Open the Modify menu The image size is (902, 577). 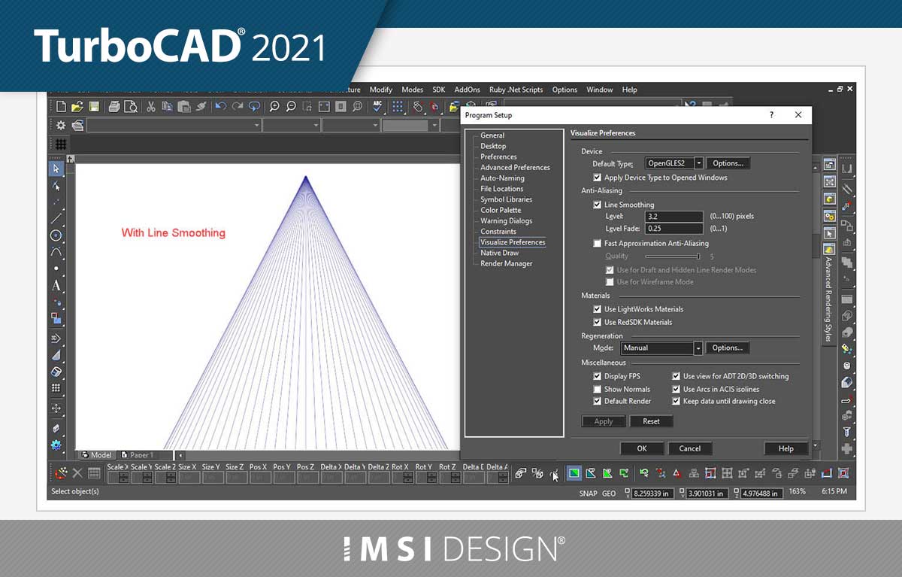(381, 90)
